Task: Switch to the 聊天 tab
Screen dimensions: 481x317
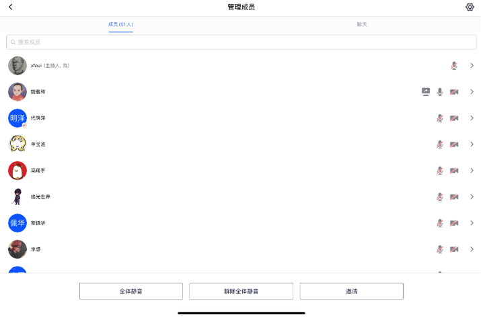Action: tap(362, 24)
